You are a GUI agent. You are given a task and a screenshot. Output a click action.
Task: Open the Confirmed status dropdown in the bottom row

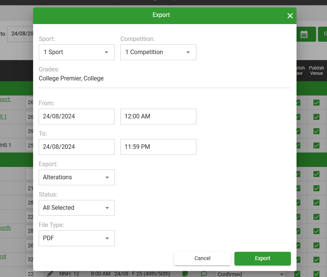pos(251,274)
